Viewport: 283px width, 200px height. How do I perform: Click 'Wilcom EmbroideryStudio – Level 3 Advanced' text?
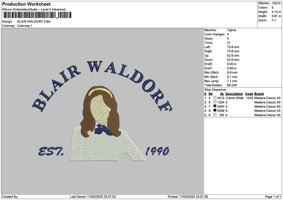[x=34, y=9]
